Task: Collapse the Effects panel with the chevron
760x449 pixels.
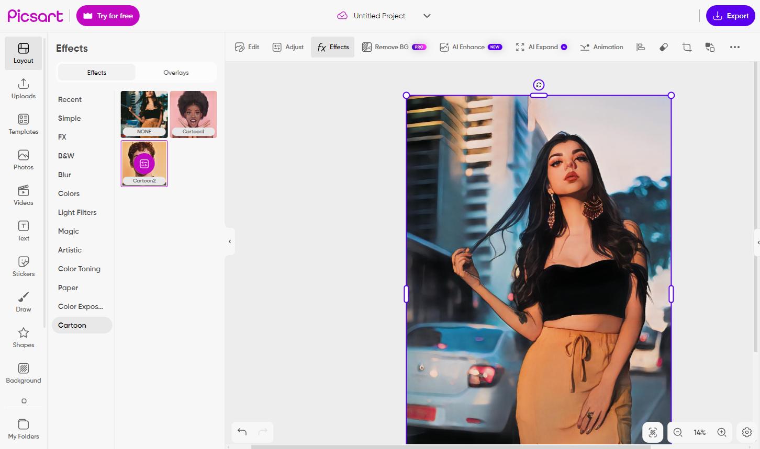Action: tap(229, 241)
